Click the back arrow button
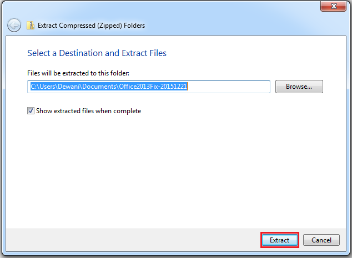352x258 pixels. 14,25
